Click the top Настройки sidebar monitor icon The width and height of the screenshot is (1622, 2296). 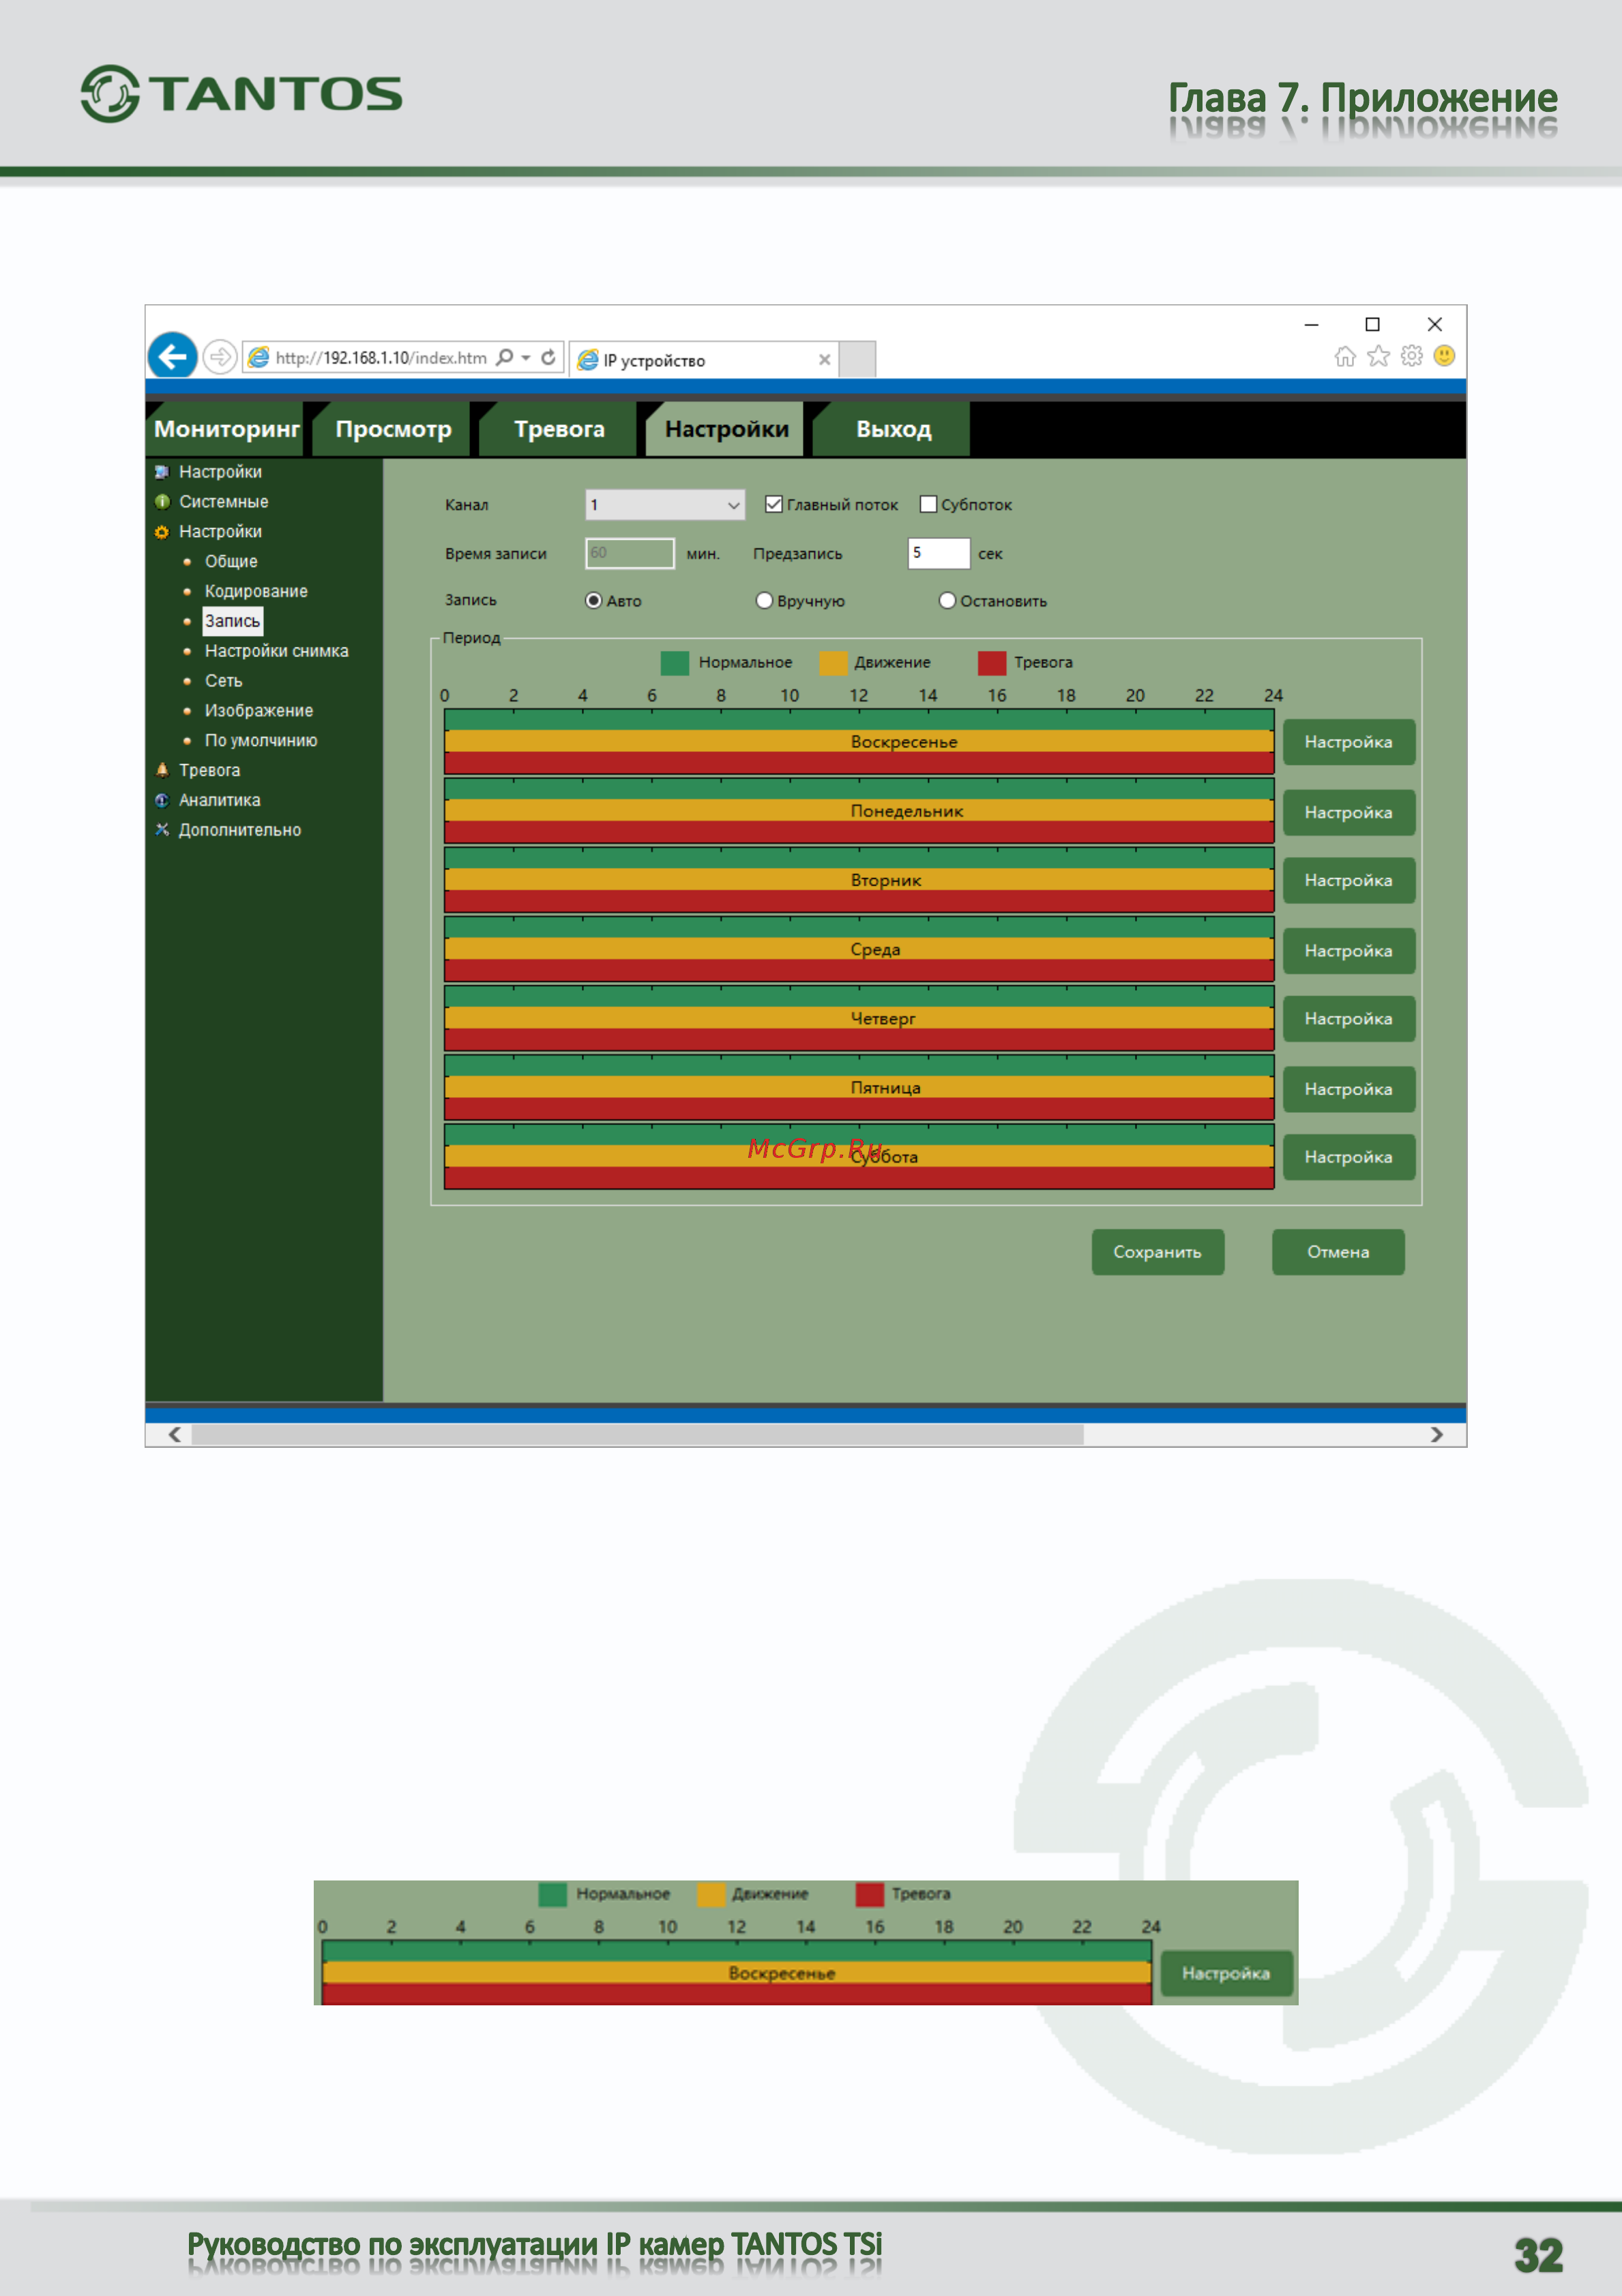162,472
